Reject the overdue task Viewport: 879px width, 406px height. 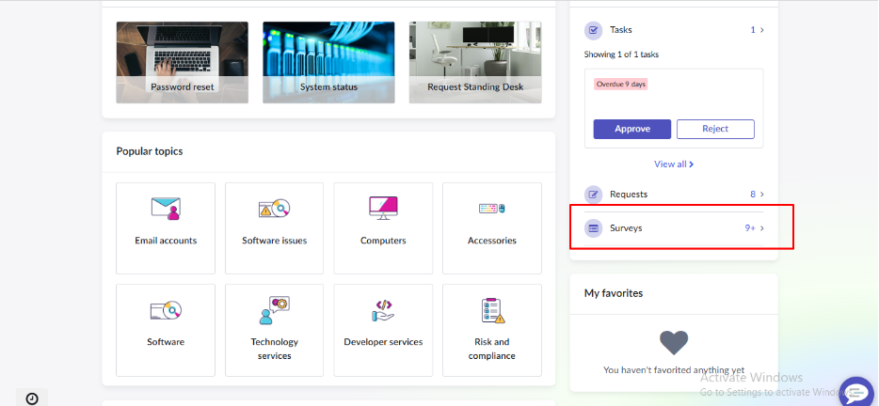click(x=715, y=129)
